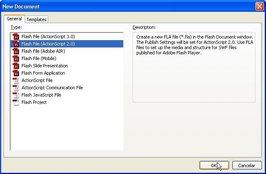Viewport: 266px width, 174px height.
Task: Choose Flash File (Adobe AIR) type label
Action: pos(43,51)
